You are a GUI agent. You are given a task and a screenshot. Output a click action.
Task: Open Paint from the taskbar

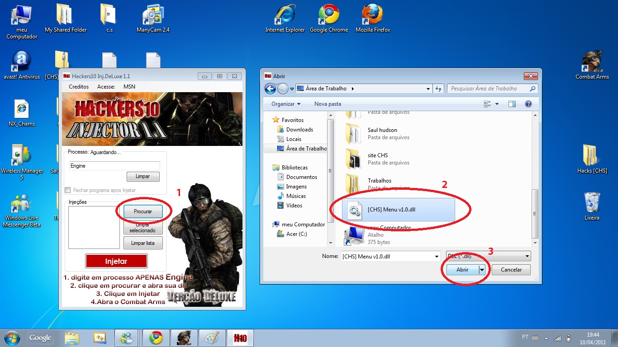(x=212, y=338)
